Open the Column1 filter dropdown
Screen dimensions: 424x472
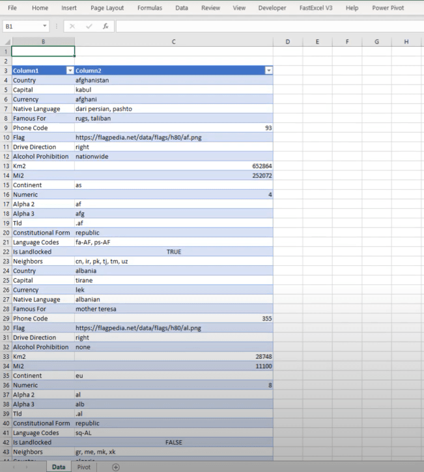pos(70,70)
